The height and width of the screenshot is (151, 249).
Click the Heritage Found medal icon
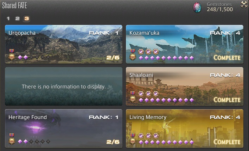(x=12, y=139)
